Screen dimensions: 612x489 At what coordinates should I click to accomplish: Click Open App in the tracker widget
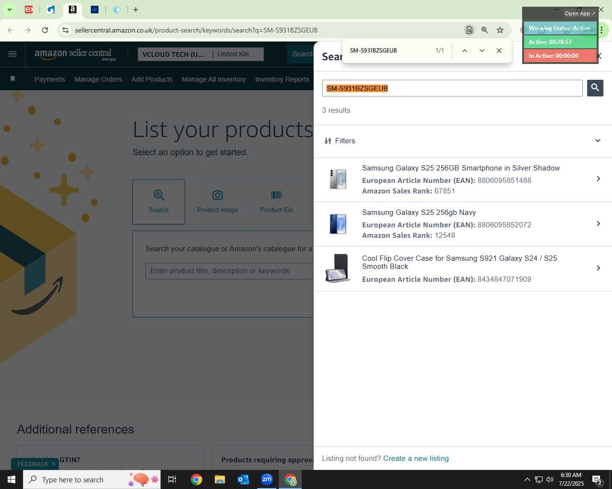click(x=579, y=13)
